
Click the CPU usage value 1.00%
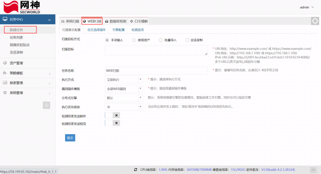coord(163,170)
